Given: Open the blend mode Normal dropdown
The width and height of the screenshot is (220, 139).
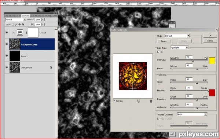Looking at the screenshot, I should click(x=15, y=20).
